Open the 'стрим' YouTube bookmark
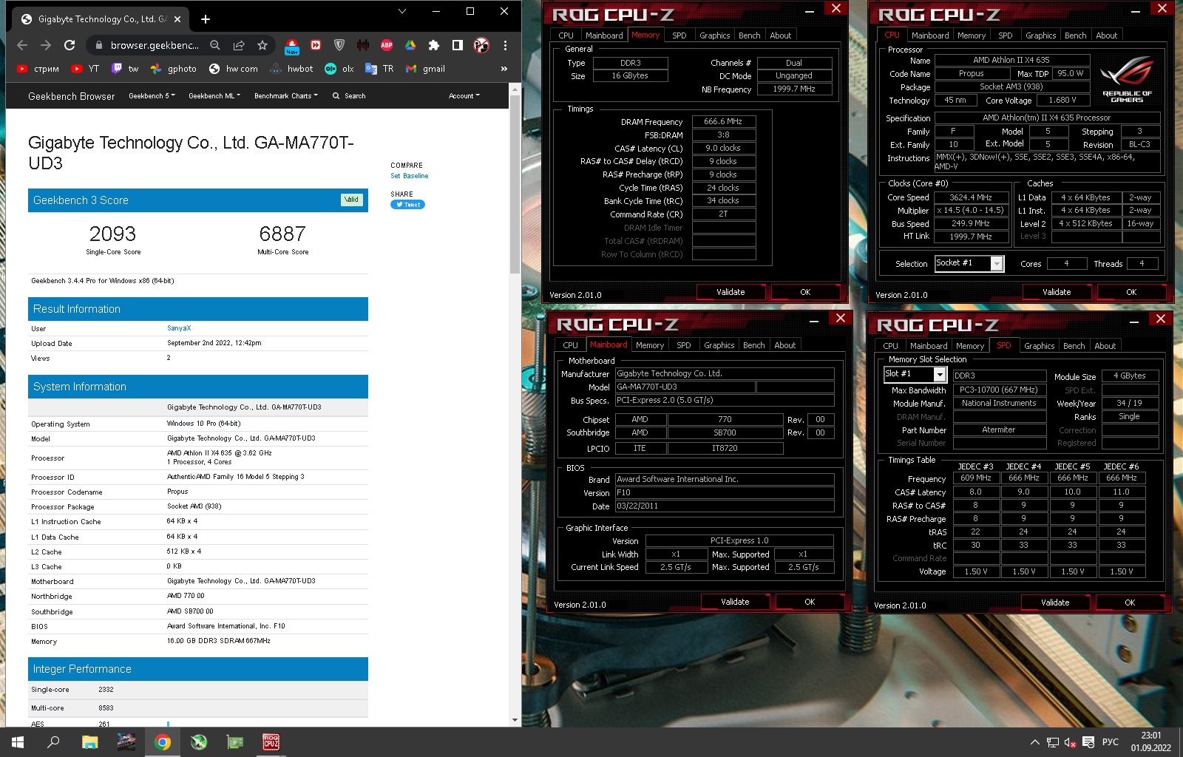1183x757 pixels. pos(38,69)
